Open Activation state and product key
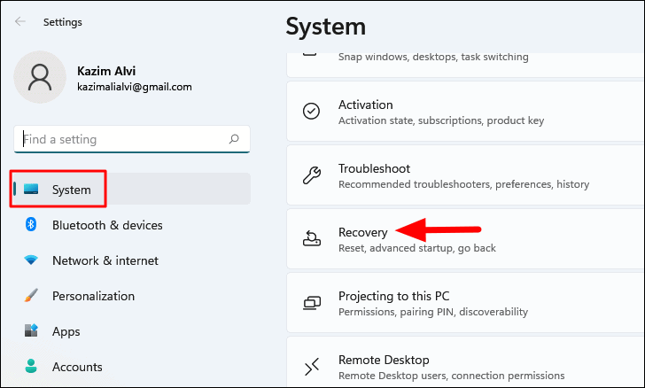The width and height of the screenshot is (645, 388). 465,112
